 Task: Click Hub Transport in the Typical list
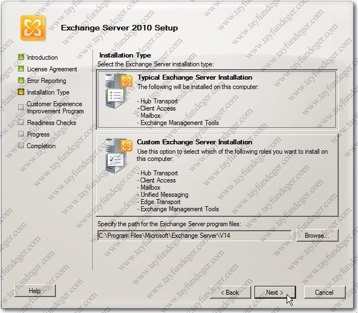pos(159,101)
